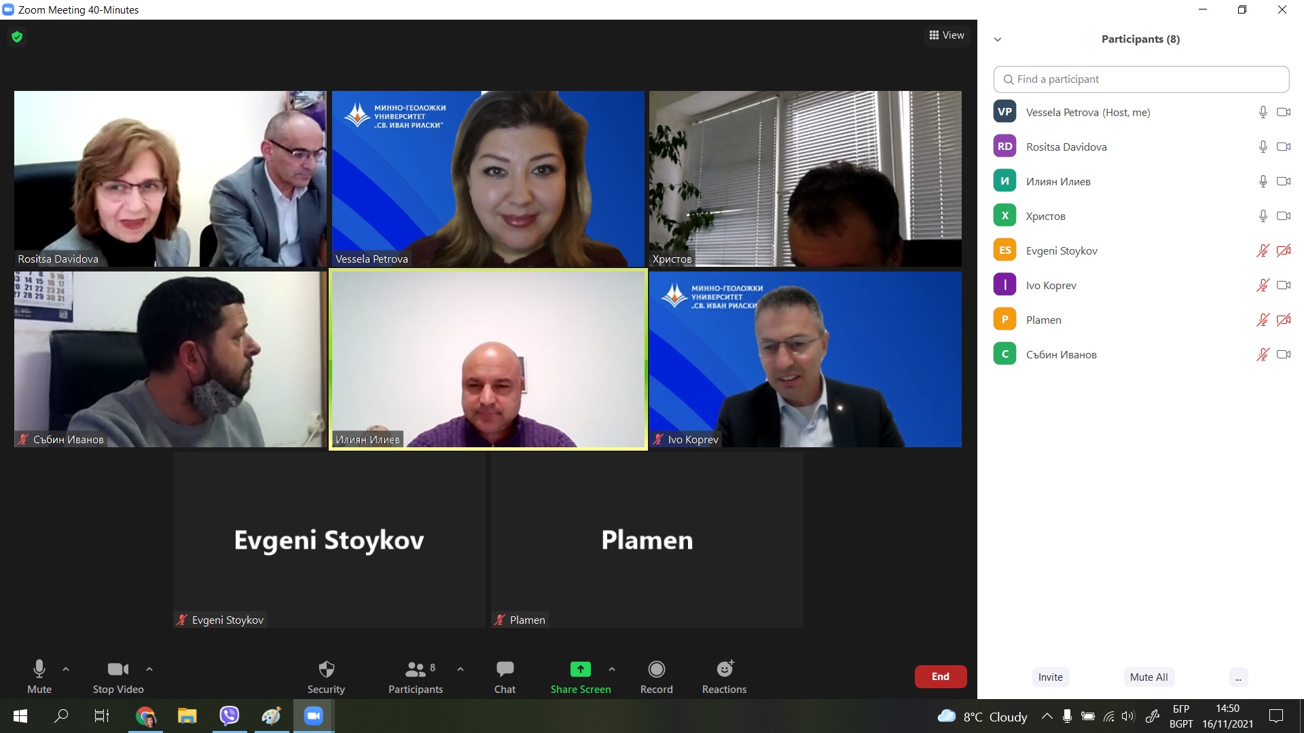Image resolution: width=1304 pixels, height=733 pixels.
Task: Toggle the Participants panel from the toolbar
Action: click(x=415, y=670)
